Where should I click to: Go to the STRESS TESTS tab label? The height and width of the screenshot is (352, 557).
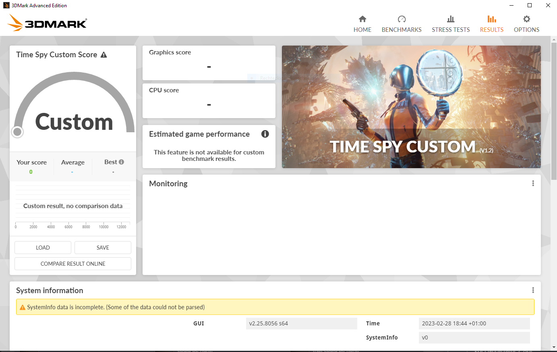click(x=451, y=30)
